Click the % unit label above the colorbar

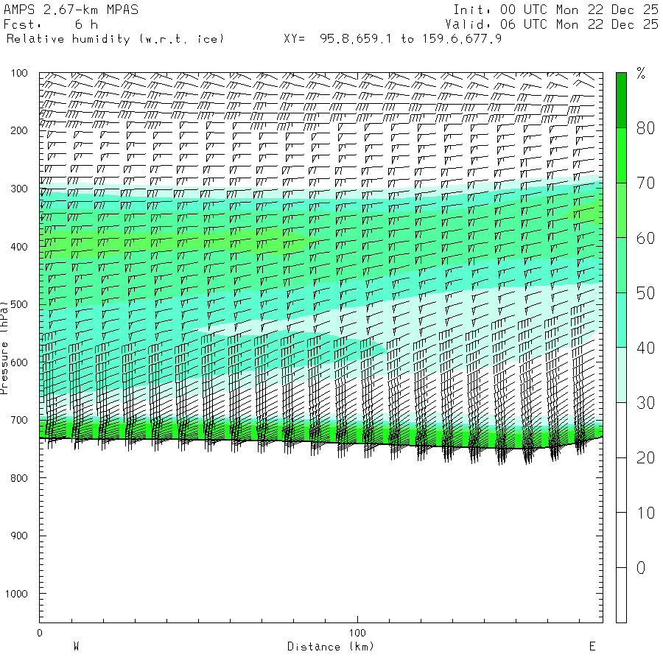(x=640, y=73)
